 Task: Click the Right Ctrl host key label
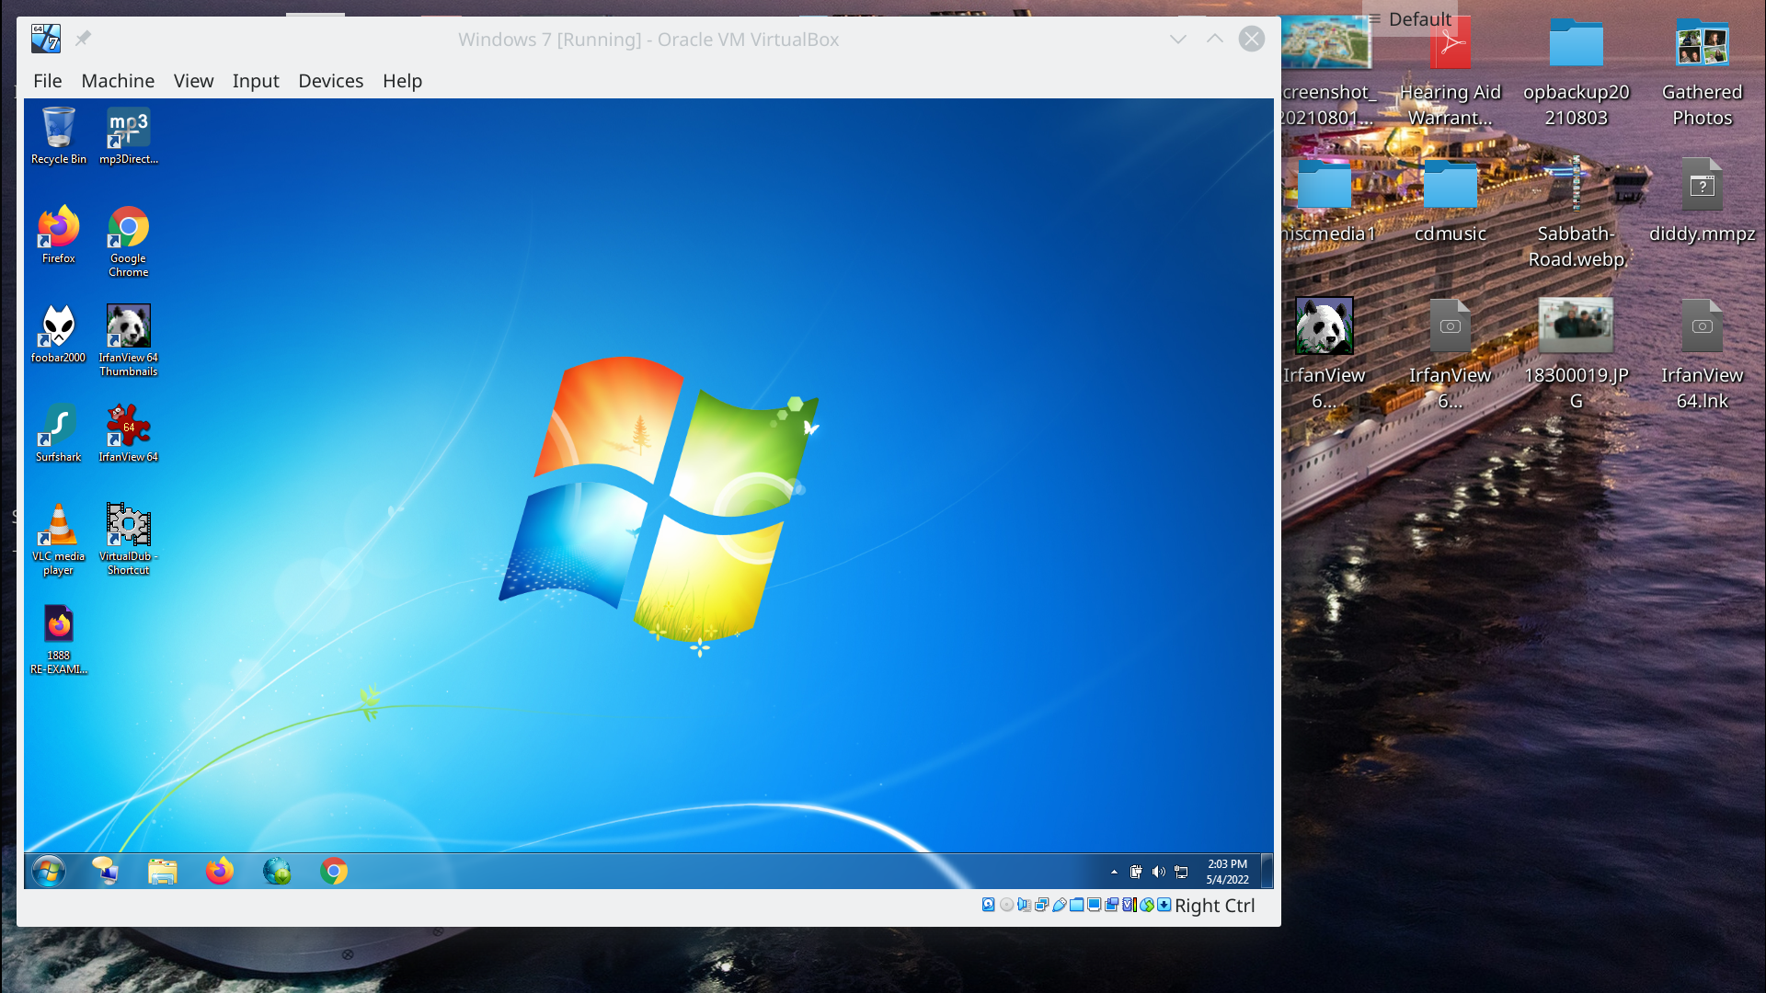(x=1214, y=906)
